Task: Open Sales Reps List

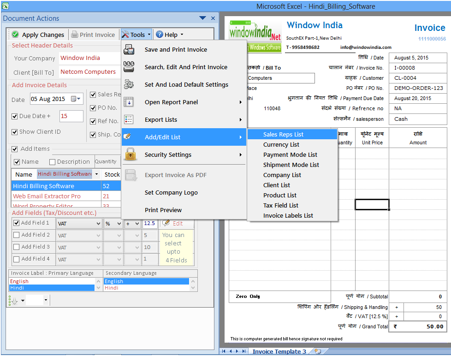Action: pyautogui.click(x=292, y=134)
